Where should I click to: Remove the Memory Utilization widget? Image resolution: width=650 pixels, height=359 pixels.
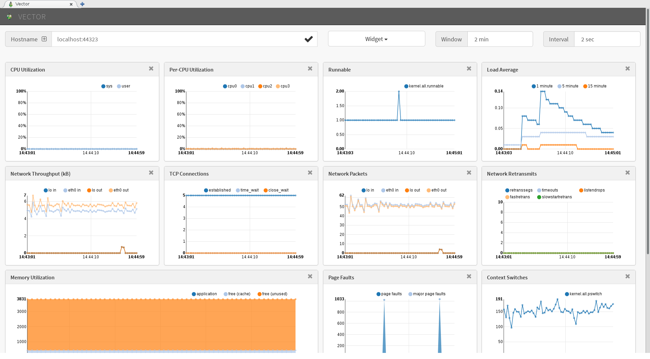(310, 277)
